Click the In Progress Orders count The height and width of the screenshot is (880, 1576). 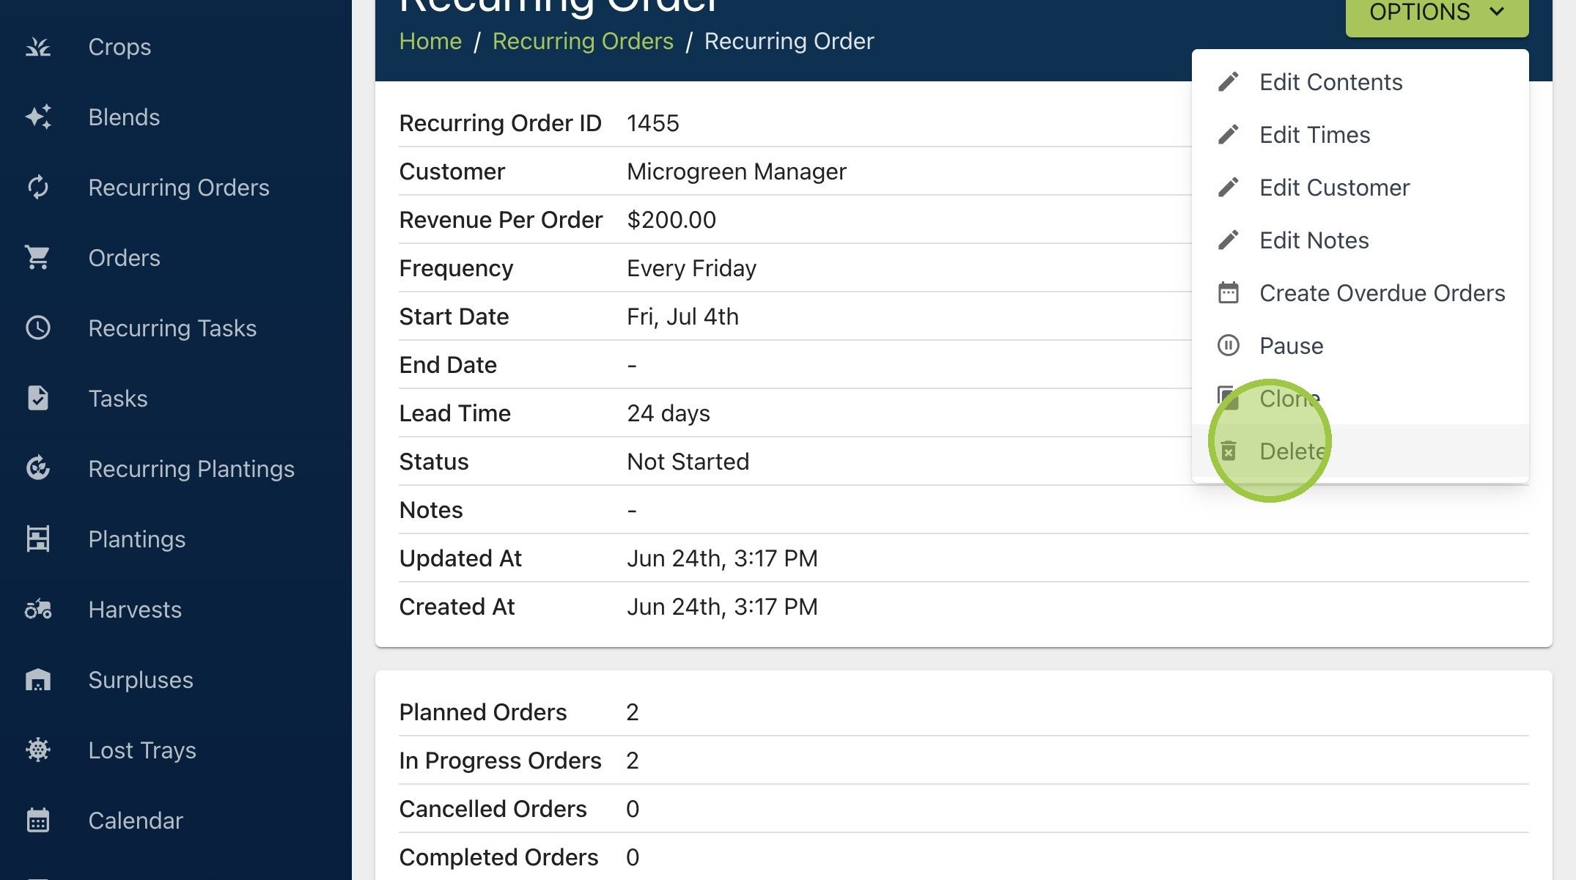pos(633,761)
